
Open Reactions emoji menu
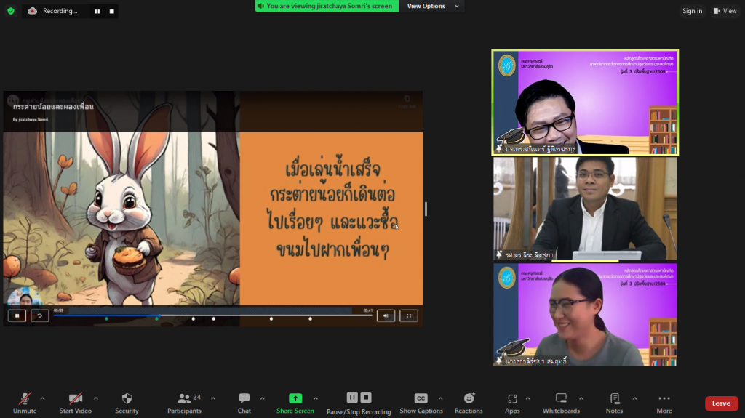coord(469,399)
